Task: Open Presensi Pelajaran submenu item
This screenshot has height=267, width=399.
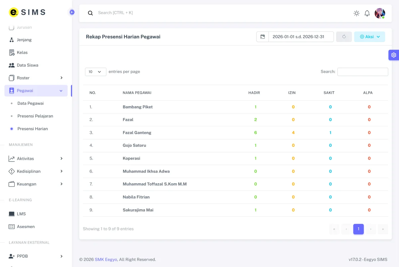Action: click(x=35, y=116)
